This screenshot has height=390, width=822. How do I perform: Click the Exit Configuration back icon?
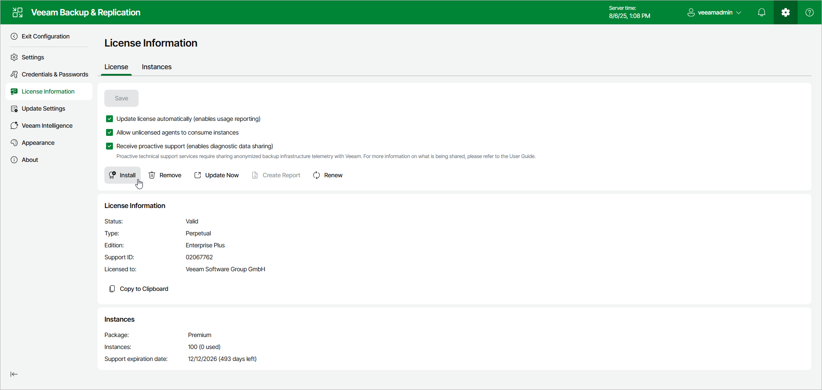click(14, 36)
